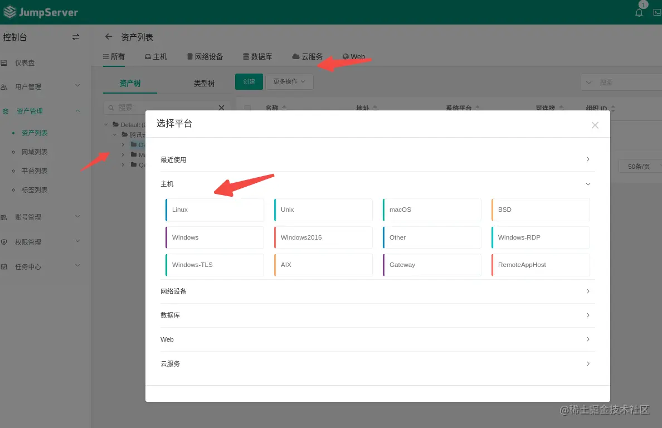Collapse the Default tree node arrow
The image size is (662, 428).
(x=106, y=124)
